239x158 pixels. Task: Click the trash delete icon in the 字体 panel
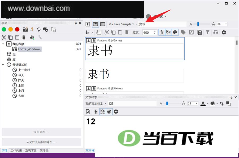pos(24,37)
